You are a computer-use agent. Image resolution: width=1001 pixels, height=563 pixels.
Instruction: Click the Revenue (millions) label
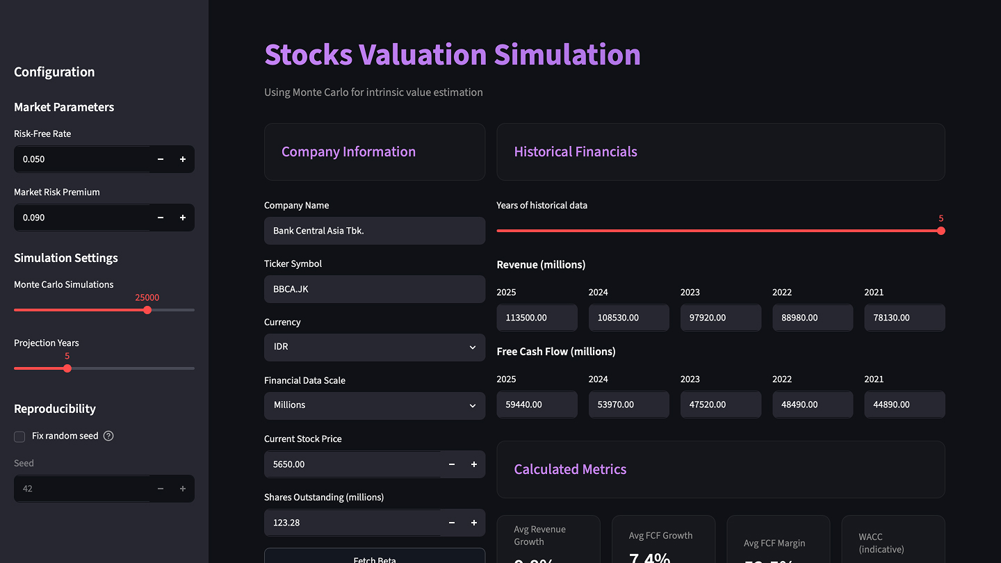[x=541, y=265]
